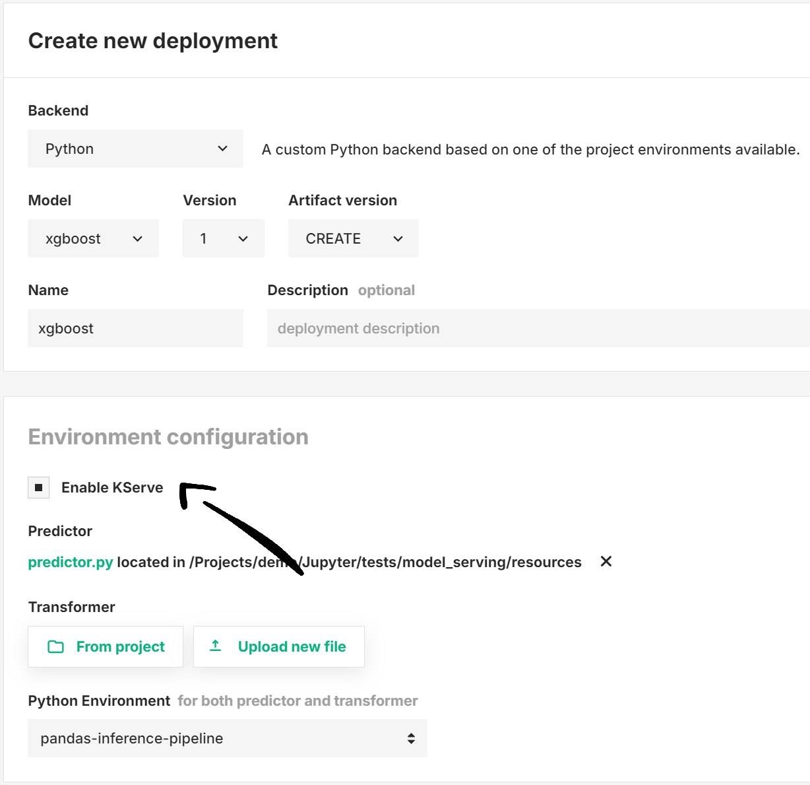Open predictor.py file link
Viewport: 810px width, 785px height.
[70, 562]
